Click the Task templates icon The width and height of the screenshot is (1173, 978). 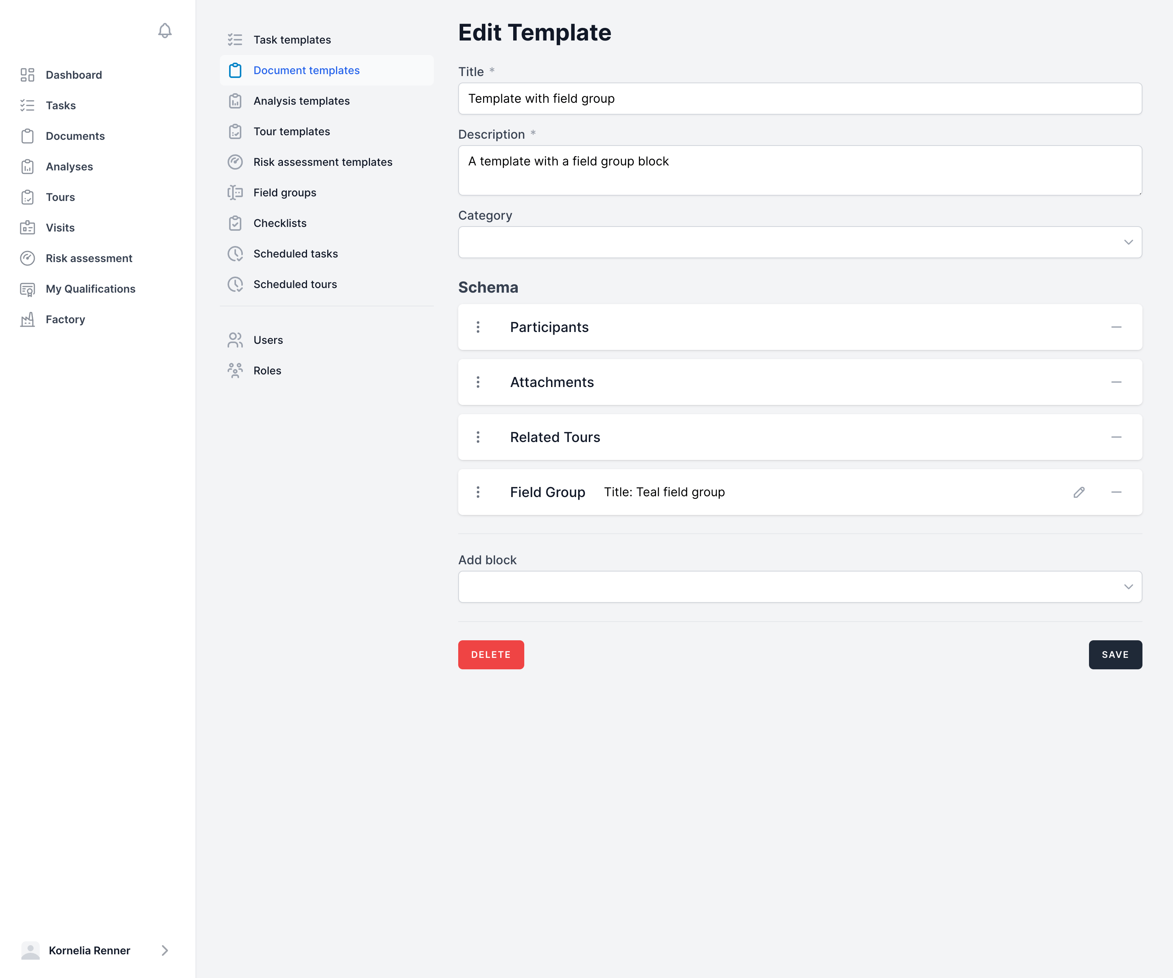pyautogui.click(x=235, y=40)
